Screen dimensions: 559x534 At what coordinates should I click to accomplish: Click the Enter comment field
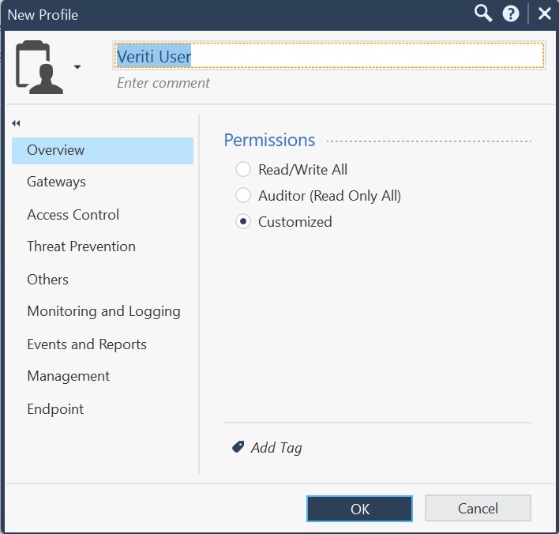coord(163,83)
